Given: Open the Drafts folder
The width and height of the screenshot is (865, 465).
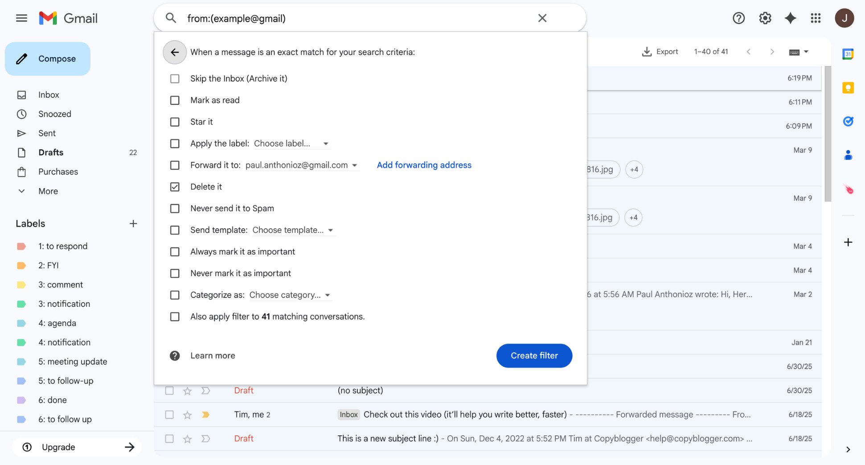Looking at the screenshot, I should tap(50, 152).
